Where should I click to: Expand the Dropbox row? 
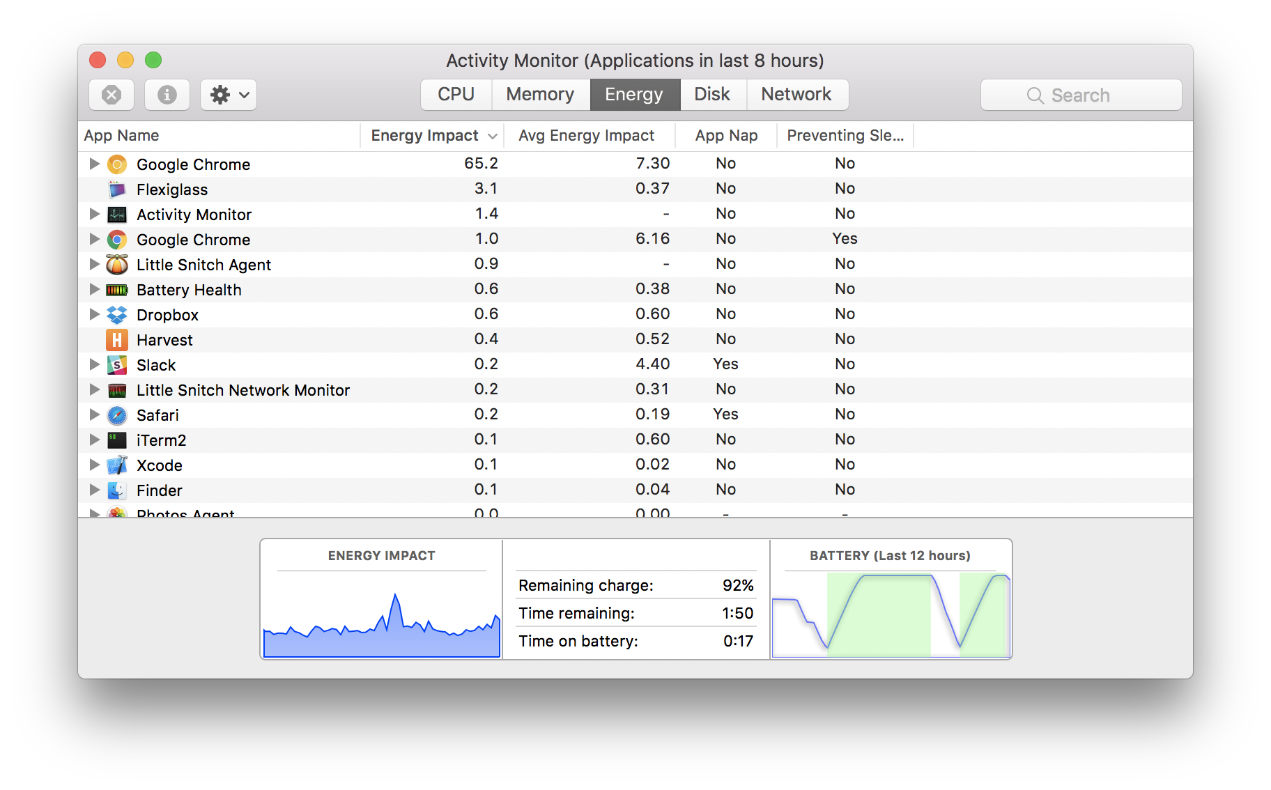pos(94,314)
